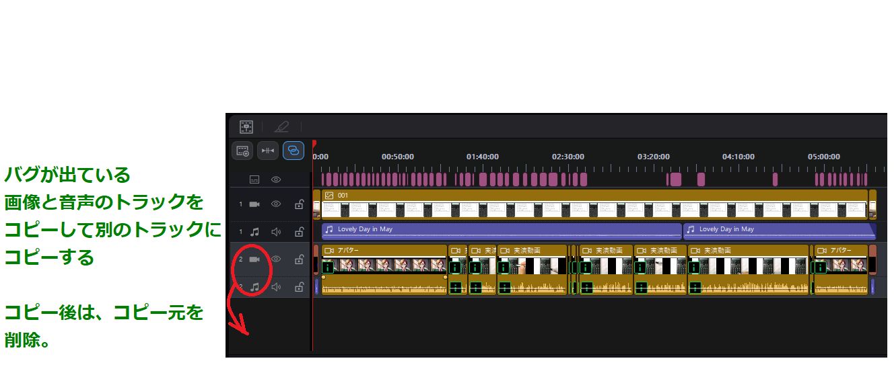The image size is (896, 369).
Task: Select the 001 image clip on track 1
Action: pos(592,204)
